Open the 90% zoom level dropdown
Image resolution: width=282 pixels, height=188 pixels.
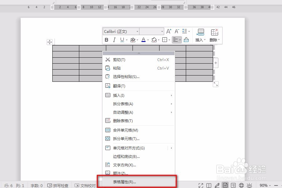(x=265, y=185)
